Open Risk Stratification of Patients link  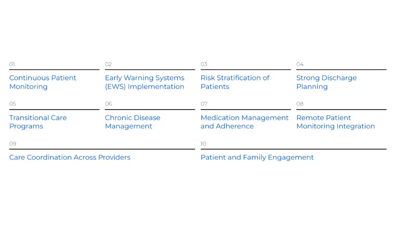235,82
